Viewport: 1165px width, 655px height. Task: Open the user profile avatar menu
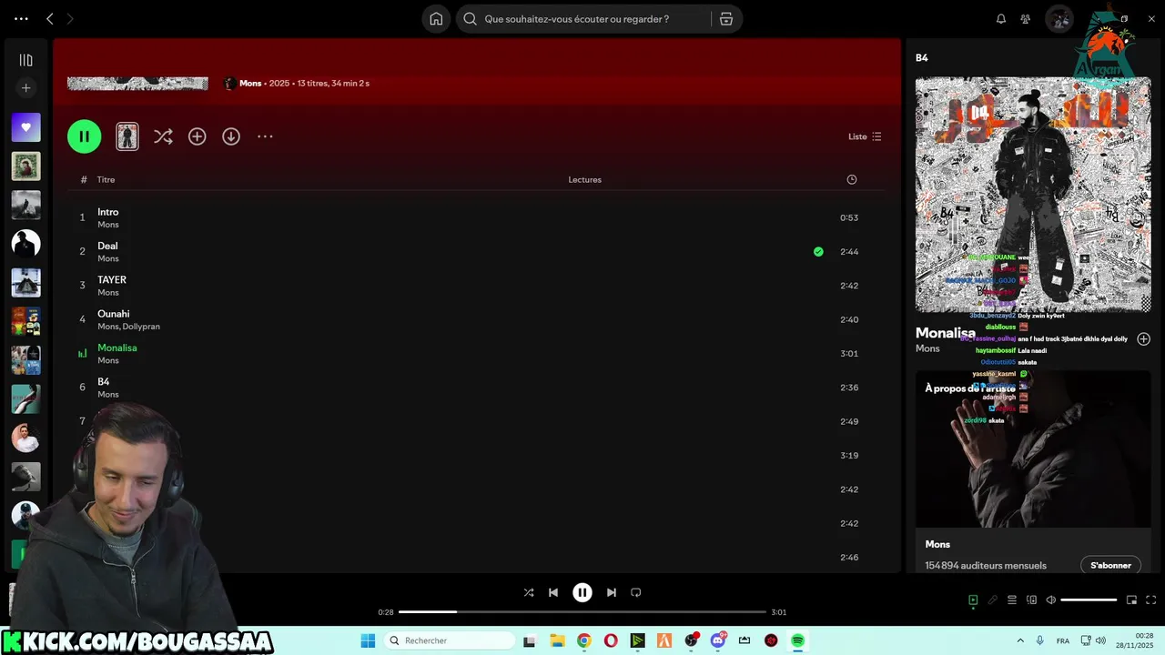pyautogui.click(x=1059, y=19)
